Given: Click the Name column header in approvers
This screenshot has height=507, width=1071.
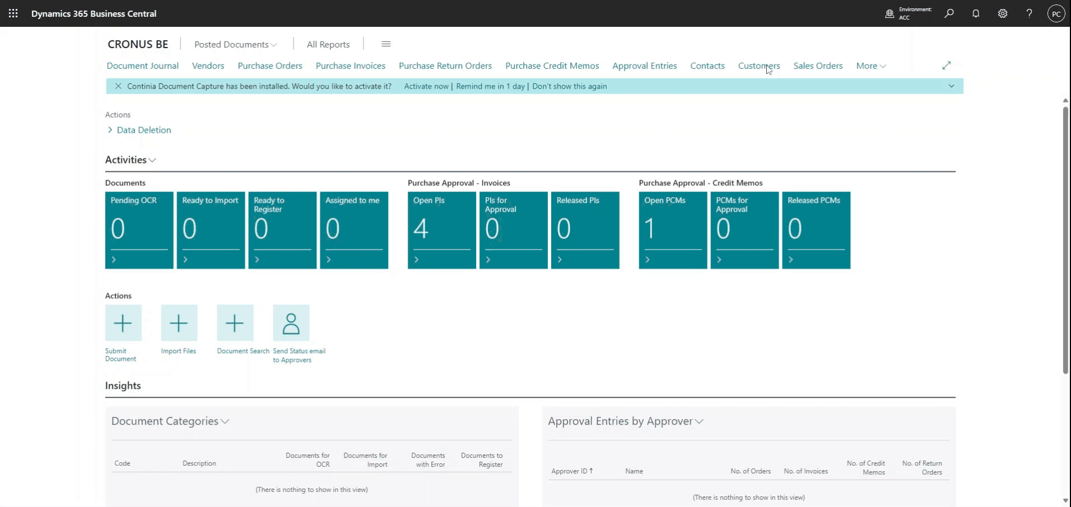Looking at the screenshot, I should [634, 471].
